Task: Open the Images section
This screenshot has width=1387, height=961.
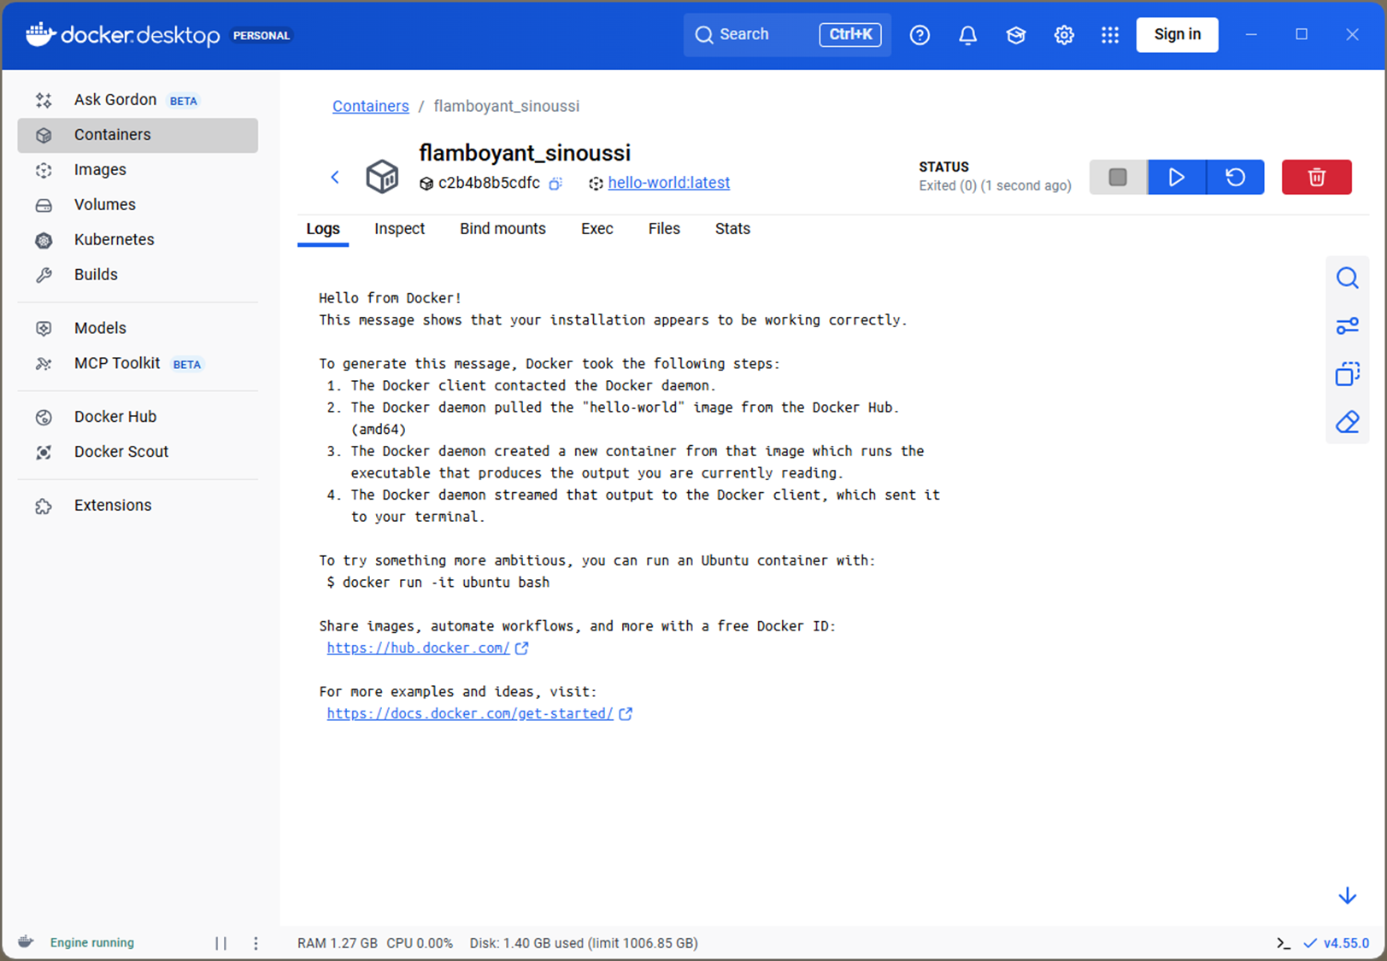Action: pos(138,170)
